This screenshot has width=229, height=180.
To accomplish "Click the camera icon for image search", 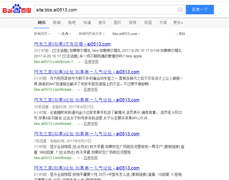I will tap(180, 9).
